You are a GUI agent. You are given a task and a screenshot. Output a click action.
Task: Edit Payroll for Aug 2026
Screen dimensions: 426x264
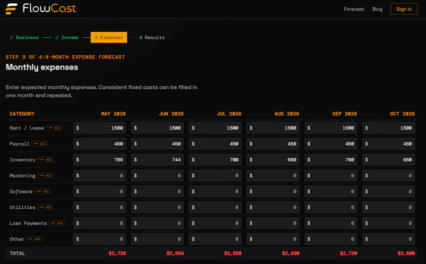(273, 143)
